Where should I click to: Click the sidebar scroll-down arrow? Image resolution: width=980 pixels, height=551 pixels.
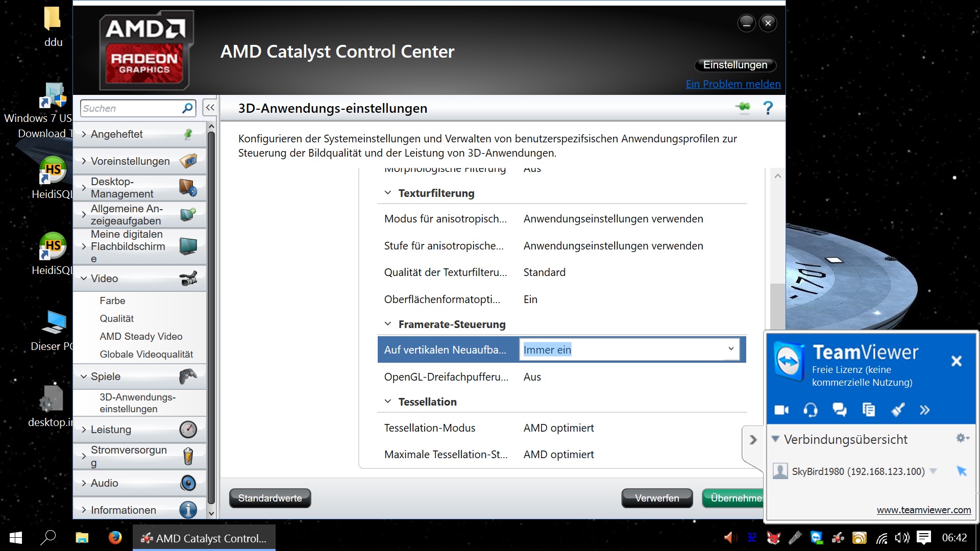pos(211,513)
